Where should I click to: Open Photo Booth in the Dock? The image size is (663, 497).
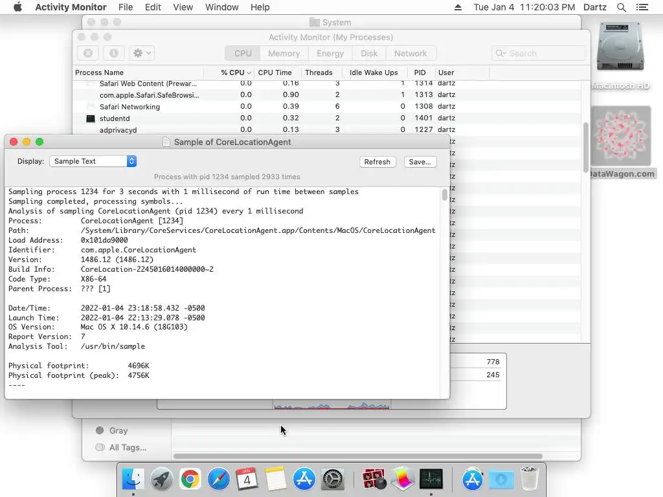[x=374, y=479]
